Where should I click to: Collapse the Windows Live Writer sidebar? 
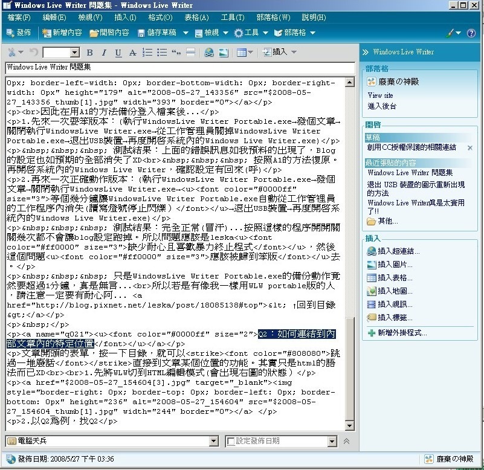tap(366, 52)
